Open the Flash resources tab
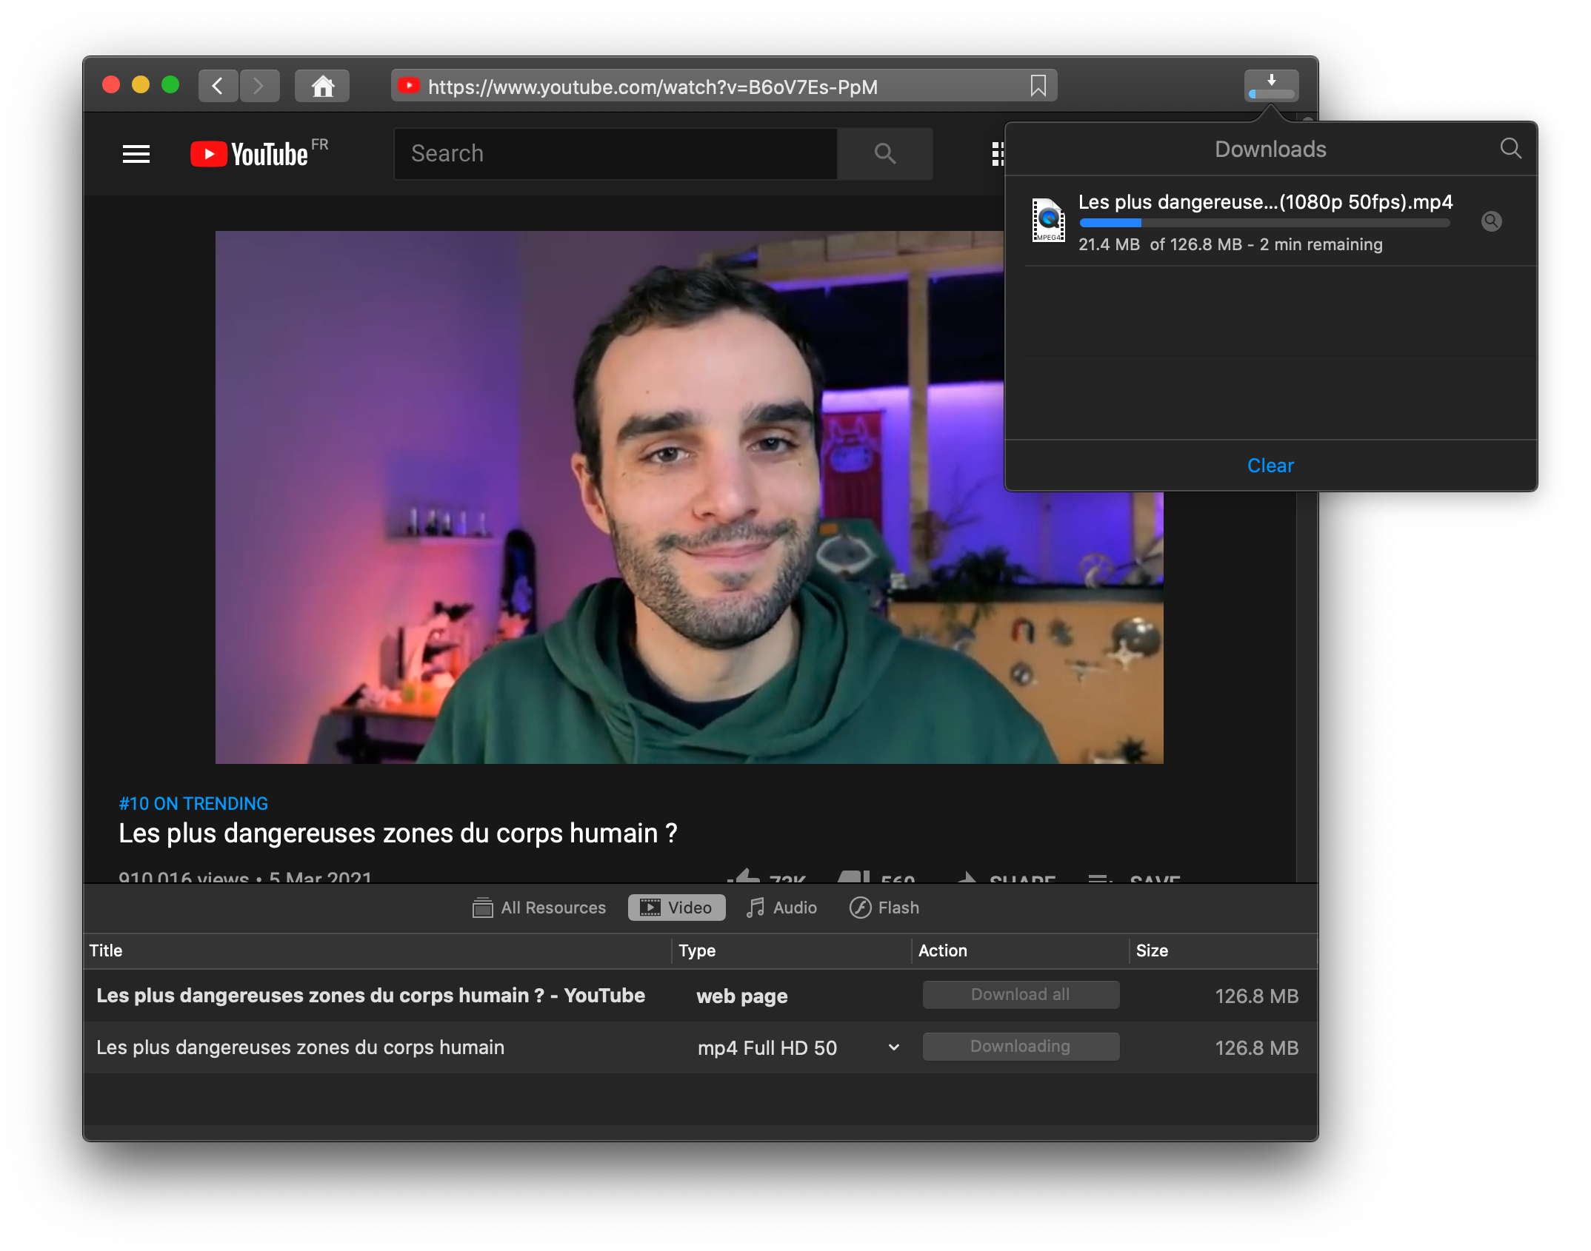1591x1251 pixels. (884, 908)
